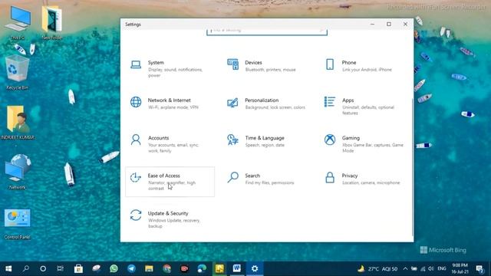Select the Control Panel desktop icon

[17, 224]
